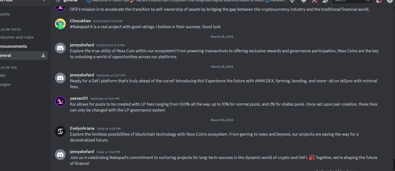The image size is (395, 171).
Task: Click the yasvani01 username
Action: (79, 98)
